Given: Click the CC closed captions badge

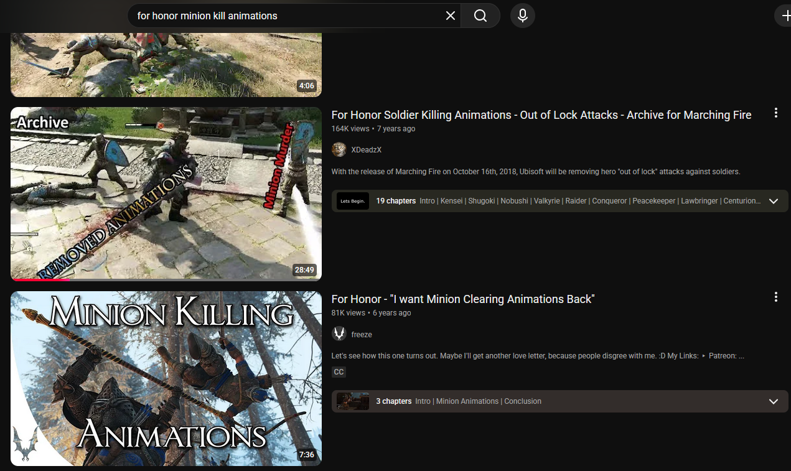Looking at the screenshot, I should coord(339,372).
